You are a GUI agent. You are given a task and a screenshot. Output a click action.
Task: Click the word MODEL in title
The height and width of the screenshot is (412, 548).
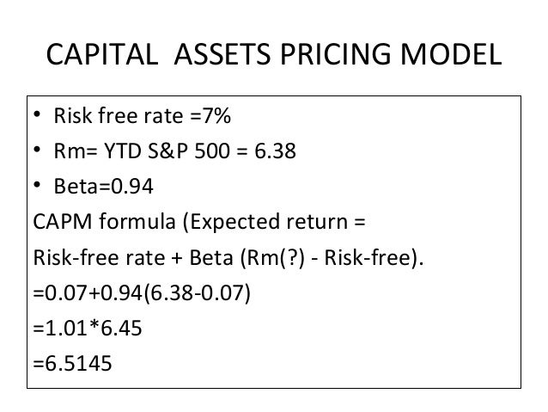451,54
